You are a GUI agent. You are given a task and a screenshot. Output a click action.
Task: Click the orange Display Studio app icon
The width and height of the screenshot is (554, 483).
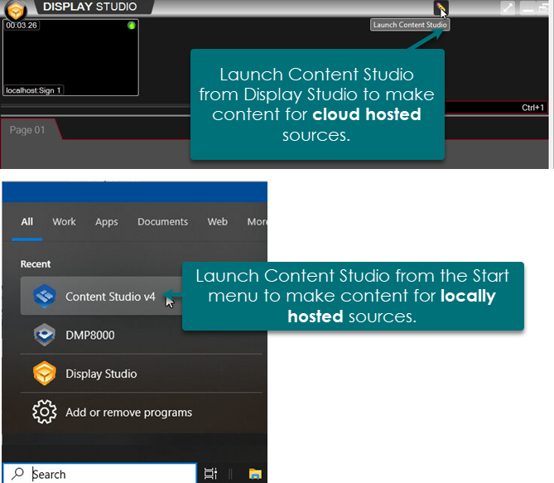(44, 374)
